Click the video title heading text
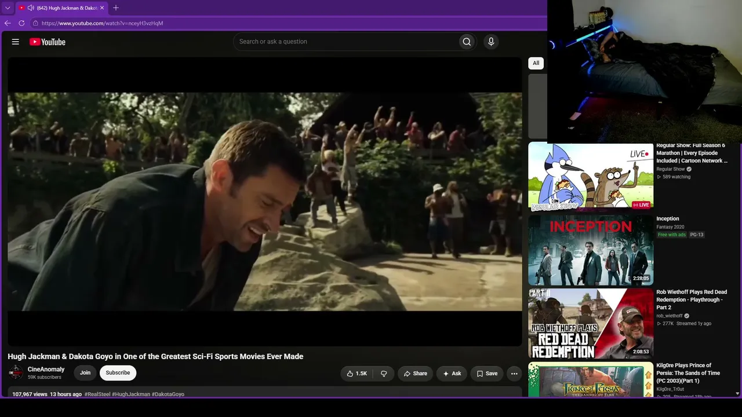 click(x=155, y=357)
